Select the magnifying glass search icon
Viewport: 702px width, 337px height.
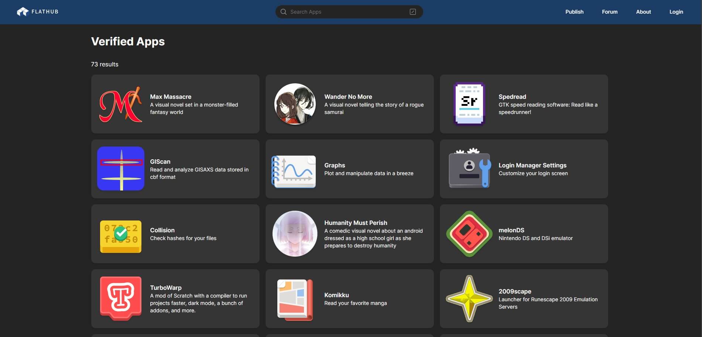click(283, 11)
